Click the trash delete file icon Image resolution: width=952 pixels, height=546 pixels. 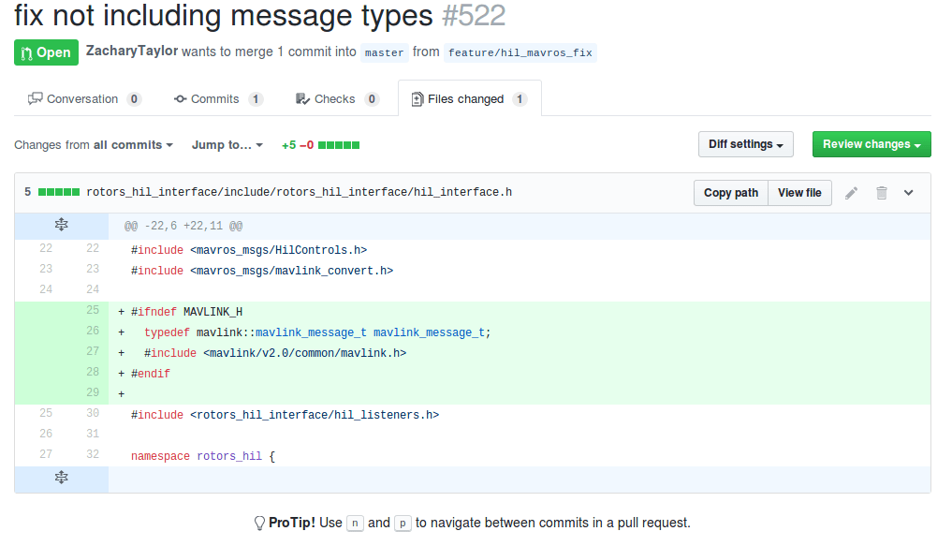[x=881, y=193]
